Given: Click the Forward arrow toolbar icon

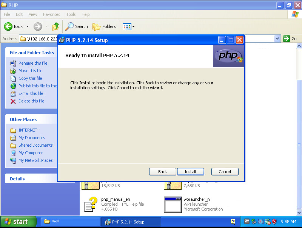Looking at the screenshot, I should tap(38, 26).
